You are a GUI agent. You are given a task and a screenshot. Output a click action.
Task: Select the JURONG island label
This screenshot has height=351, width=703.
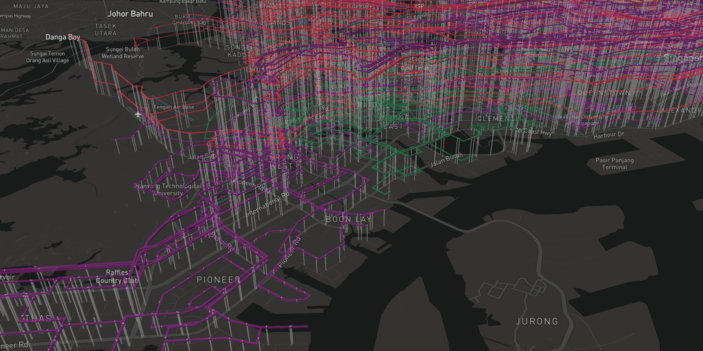tap(537, 321)
